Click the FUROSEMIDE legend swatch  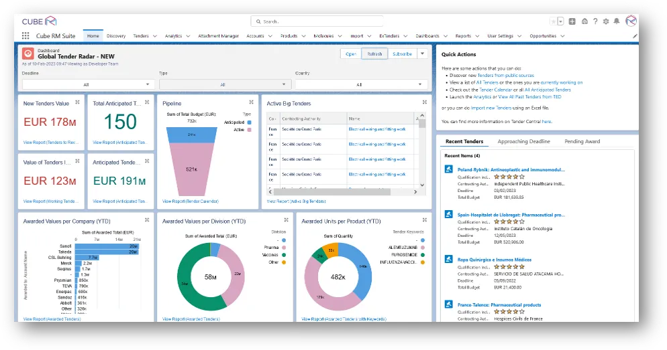tap(422, 255)
